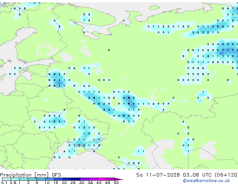238x184 pixels.
Task: Click the '40' legend scale label
Action: [x=99, y=182]
